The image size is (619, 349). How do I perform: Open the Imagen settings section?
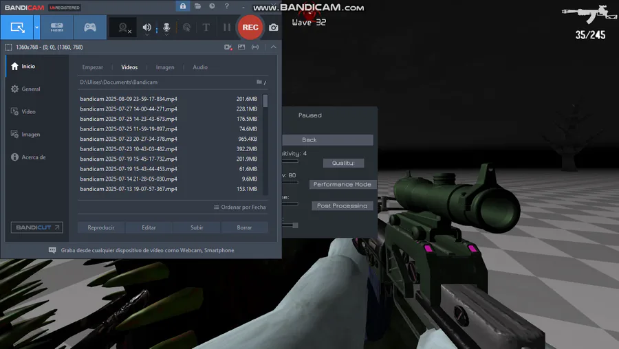[37, 135]
